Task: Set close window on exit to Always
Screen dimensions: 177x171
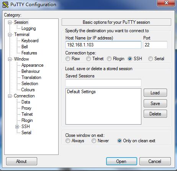Action: 68,141
